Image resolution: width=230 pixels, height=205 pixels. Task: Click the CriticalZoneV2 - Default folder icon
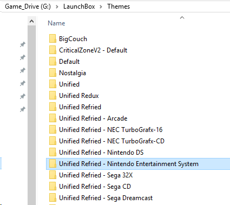[52, 50]
